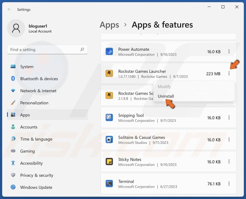Click the Bluetooth icon in sidebar
Screen dimensions: 246x199
click(13, 78)
